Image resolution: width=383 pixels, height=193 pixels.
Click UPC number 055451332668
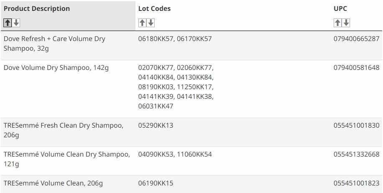pyautogui.click(x=356, y=154)
